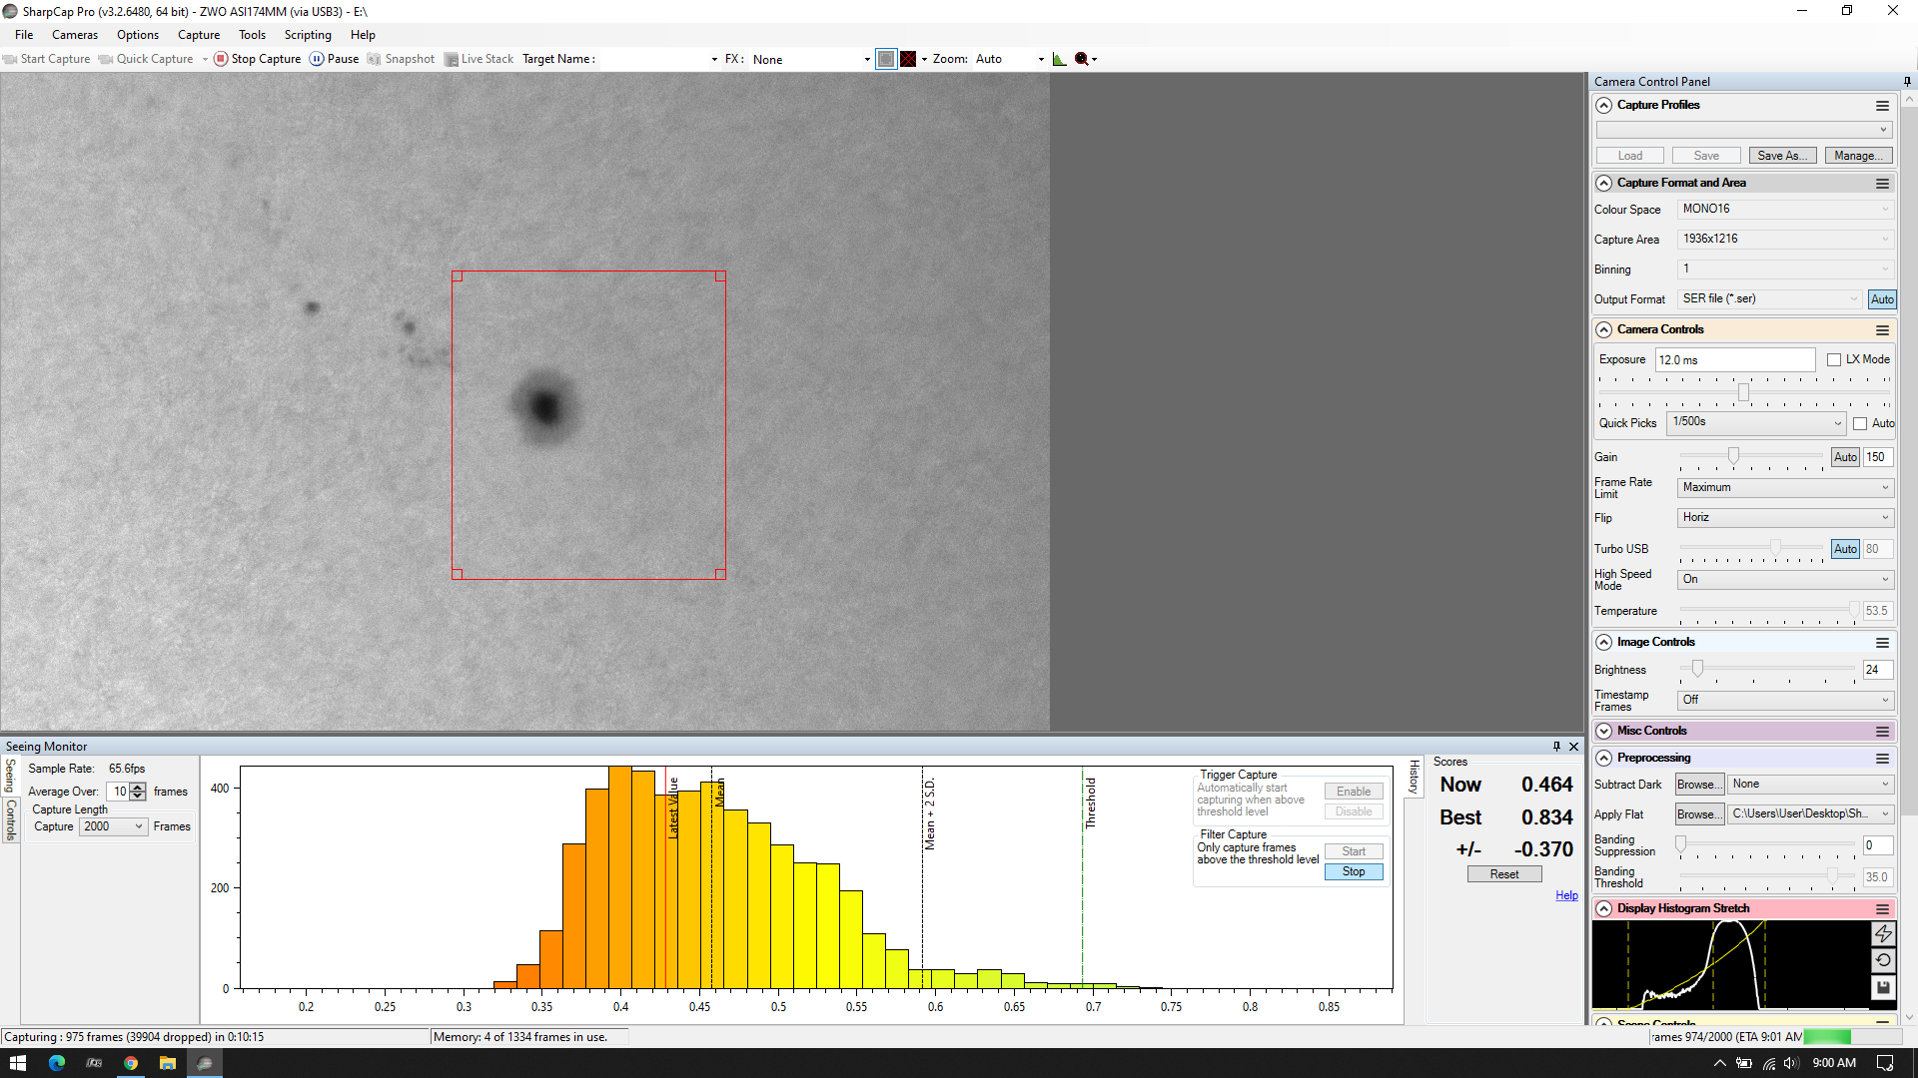Open the High Speed Mode dropdown
1918x1078 pixels.
(x=1785, y=579)
